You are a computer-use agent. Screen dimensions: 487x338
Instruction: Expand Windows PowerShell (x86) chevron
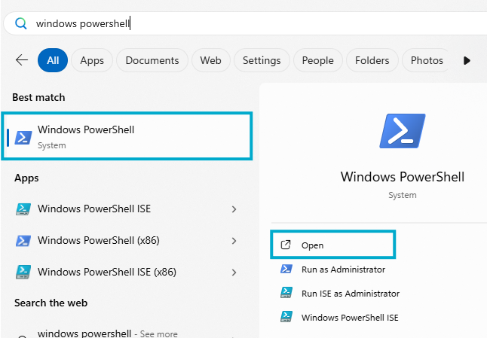[234, 241]
